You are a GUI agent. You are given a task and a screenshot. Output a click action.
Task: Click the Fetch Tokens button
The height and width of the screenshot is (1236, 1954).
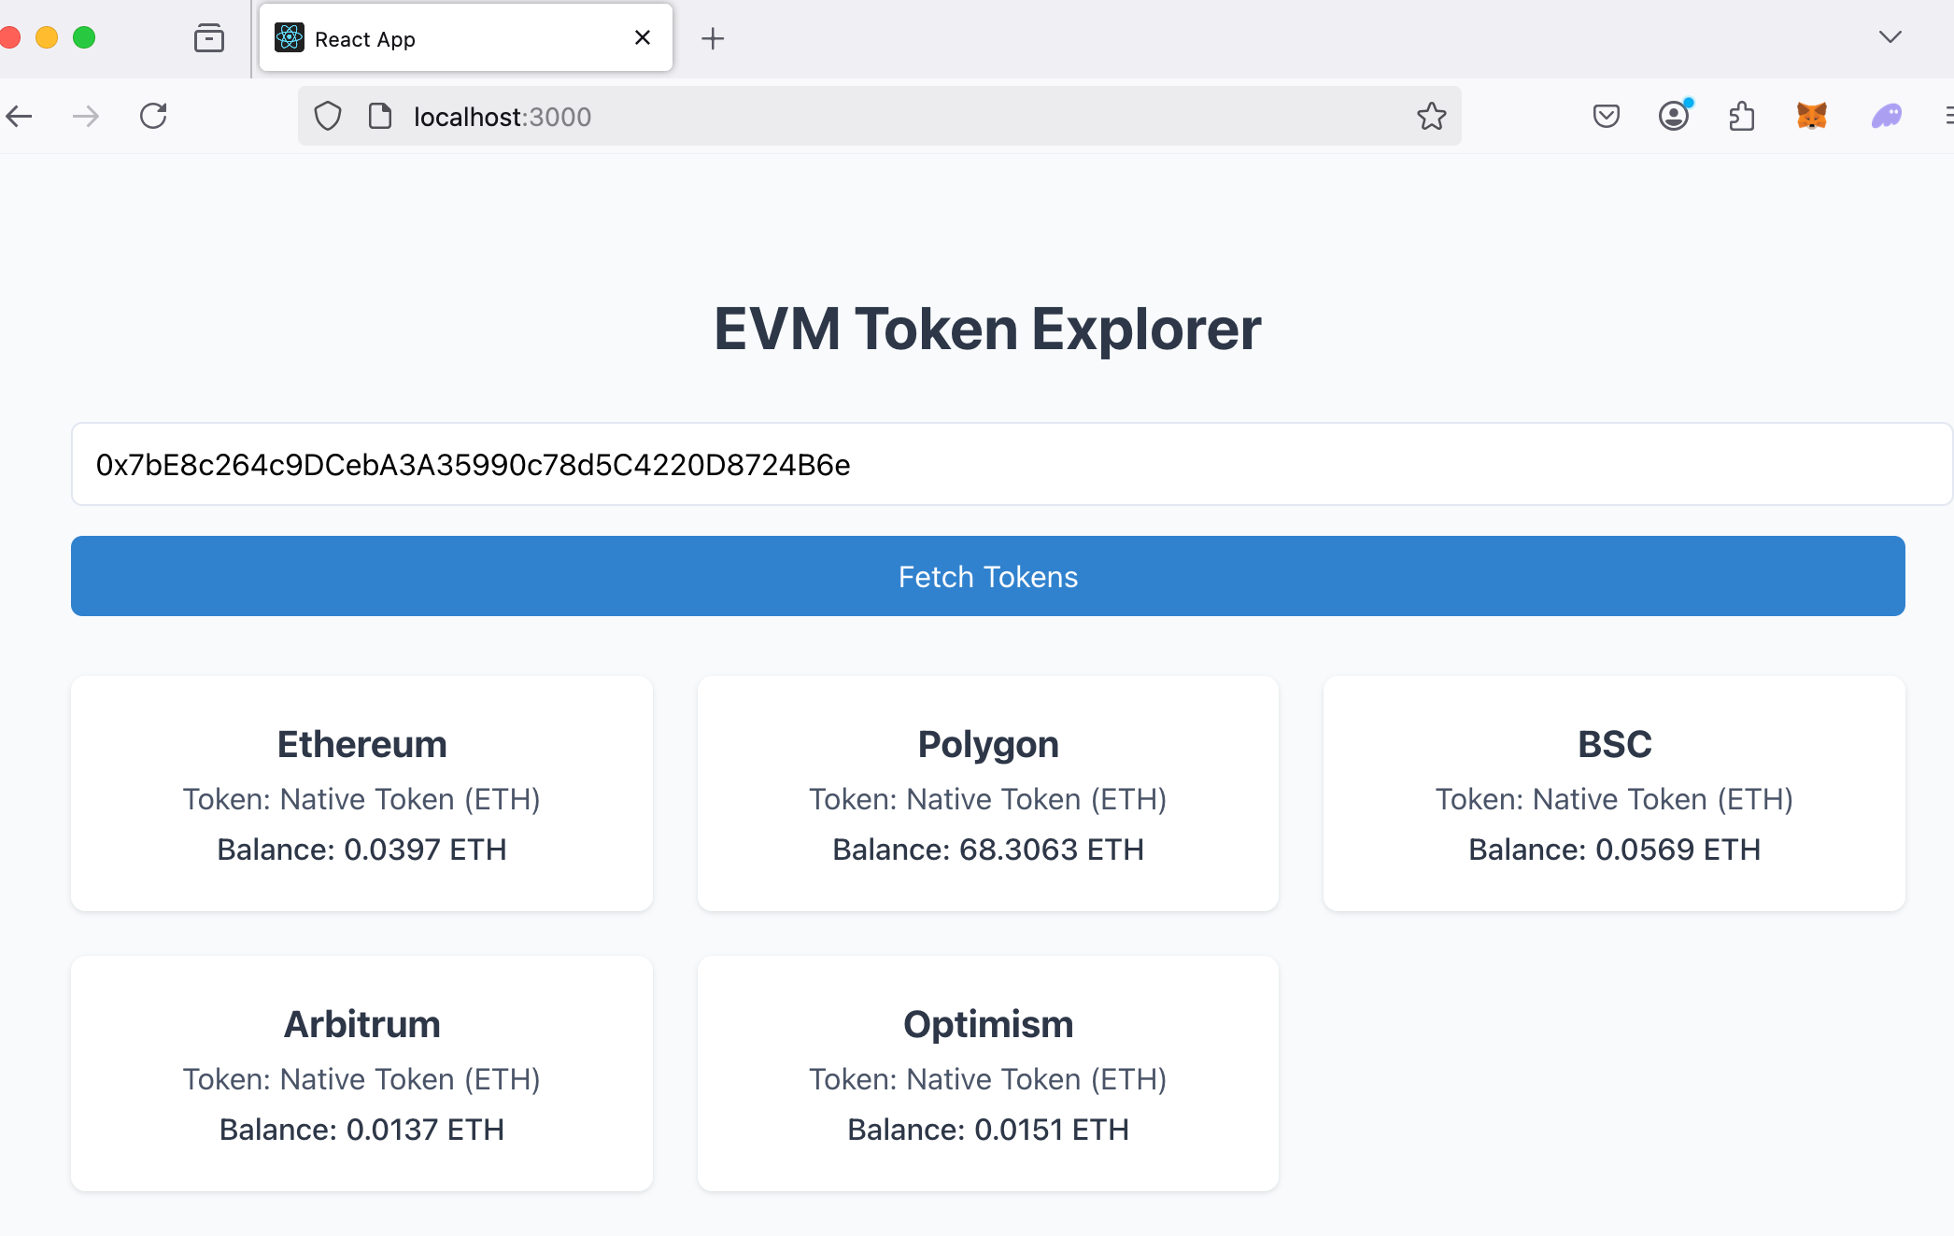[x=988, y=576]
